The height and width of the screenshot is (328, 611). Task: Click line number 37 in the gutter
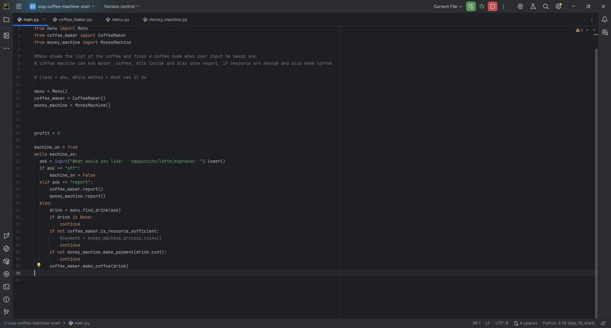pyautogui.click(x=18, y=266)
